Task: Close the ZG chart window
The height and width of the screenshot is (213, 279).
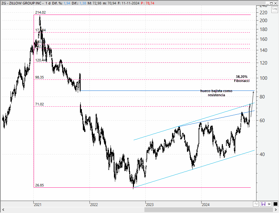Action: tap(276, 3)
